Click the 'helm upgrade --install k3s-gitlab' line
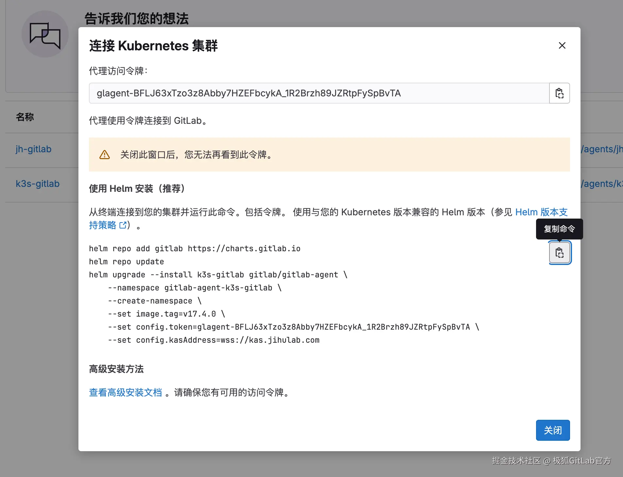The image size is (623, 477). coord(218,275)
